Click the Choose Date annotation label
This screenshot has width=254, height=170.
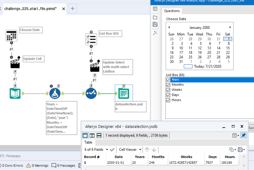[x=31, y=30]
